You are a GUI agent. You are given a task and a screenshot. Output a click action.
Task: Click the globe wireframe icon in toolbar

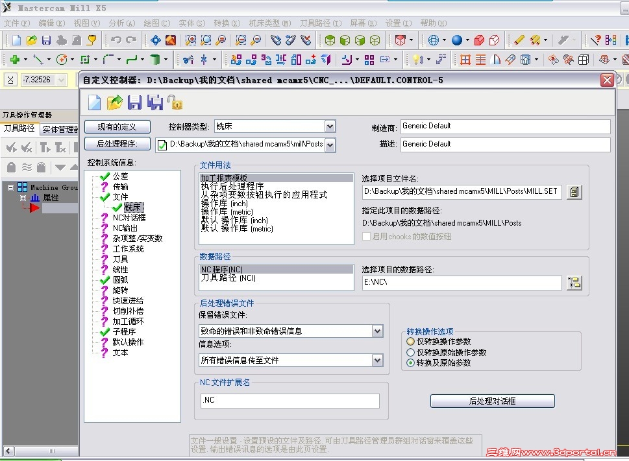coord(433,40)
